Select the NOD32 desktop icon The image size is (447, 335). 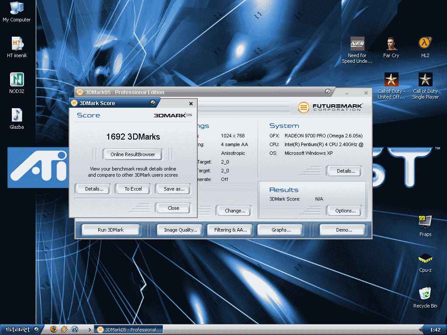pyautogui.click(x=17, y=80)
